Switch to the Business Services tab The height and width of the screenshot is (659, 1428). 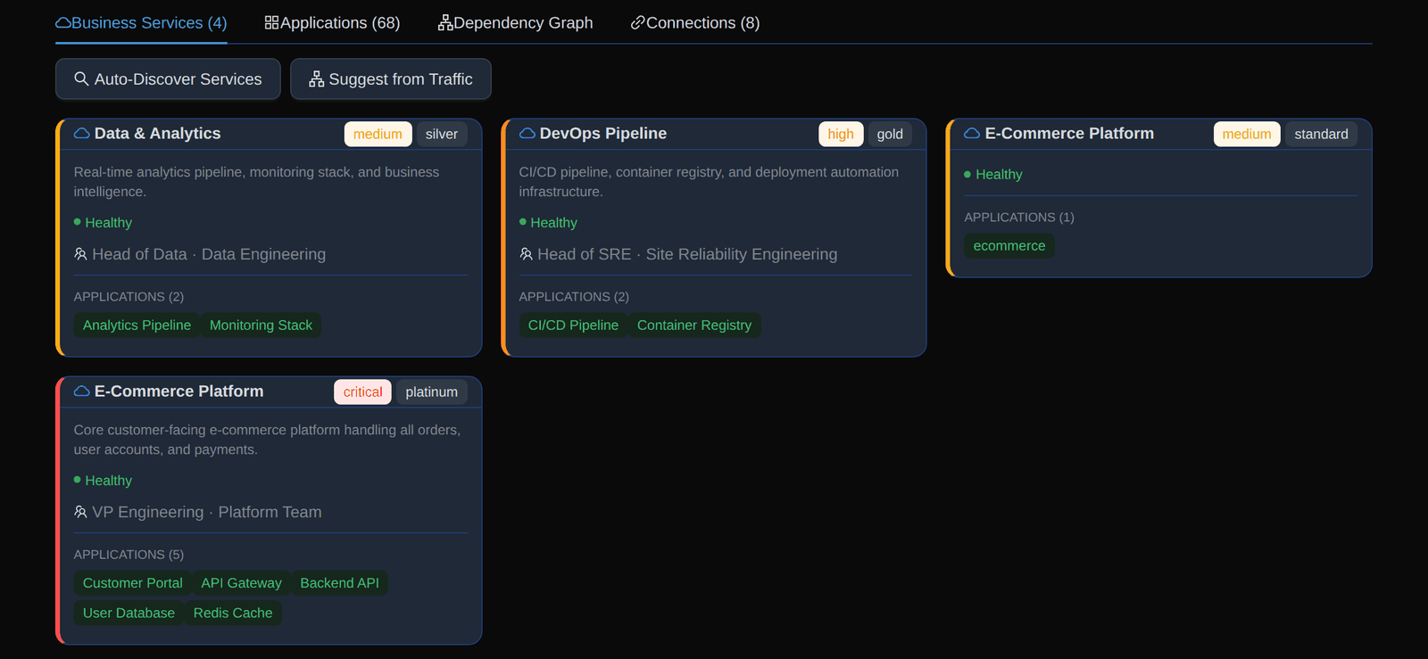click(x=141, y=23)
